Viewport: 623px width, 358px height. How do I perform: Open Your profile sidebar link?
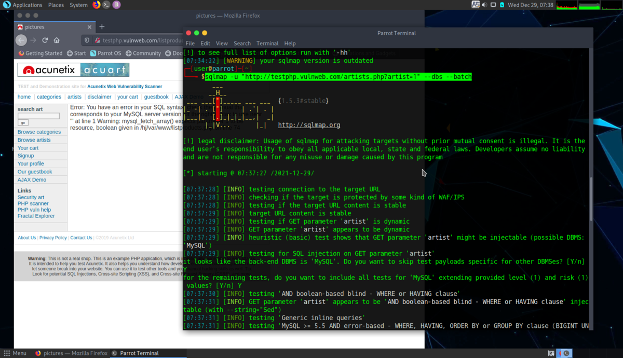click(x=31, y=164)
